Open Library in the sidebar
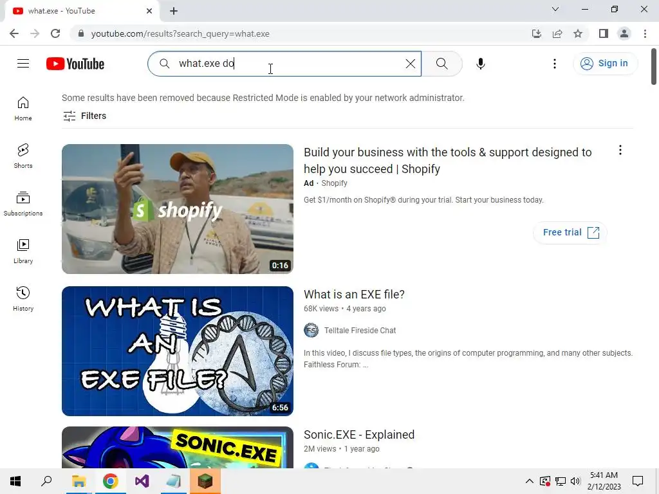659x494 pixels. click(x=23, y=252)
